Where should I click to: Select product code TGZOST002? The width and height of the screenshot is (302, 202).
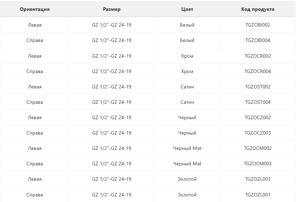tap(258, 87)
